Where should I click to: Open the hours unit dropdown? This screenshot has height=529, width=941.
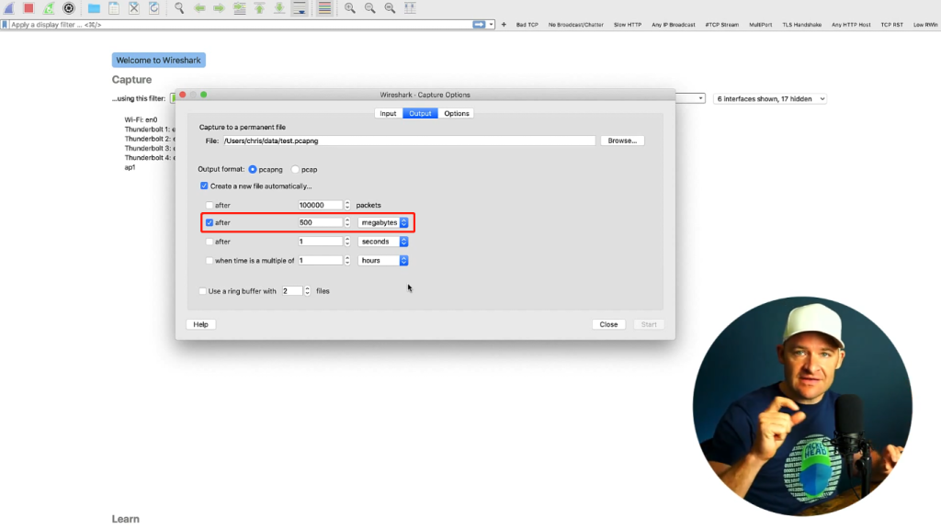[x=383, y=261]
